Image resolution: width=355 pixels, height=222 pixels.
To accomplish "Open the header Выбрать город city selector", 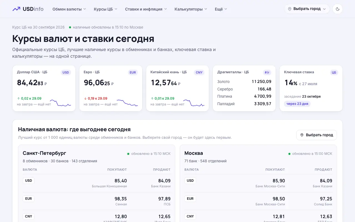I will (307, 9).
